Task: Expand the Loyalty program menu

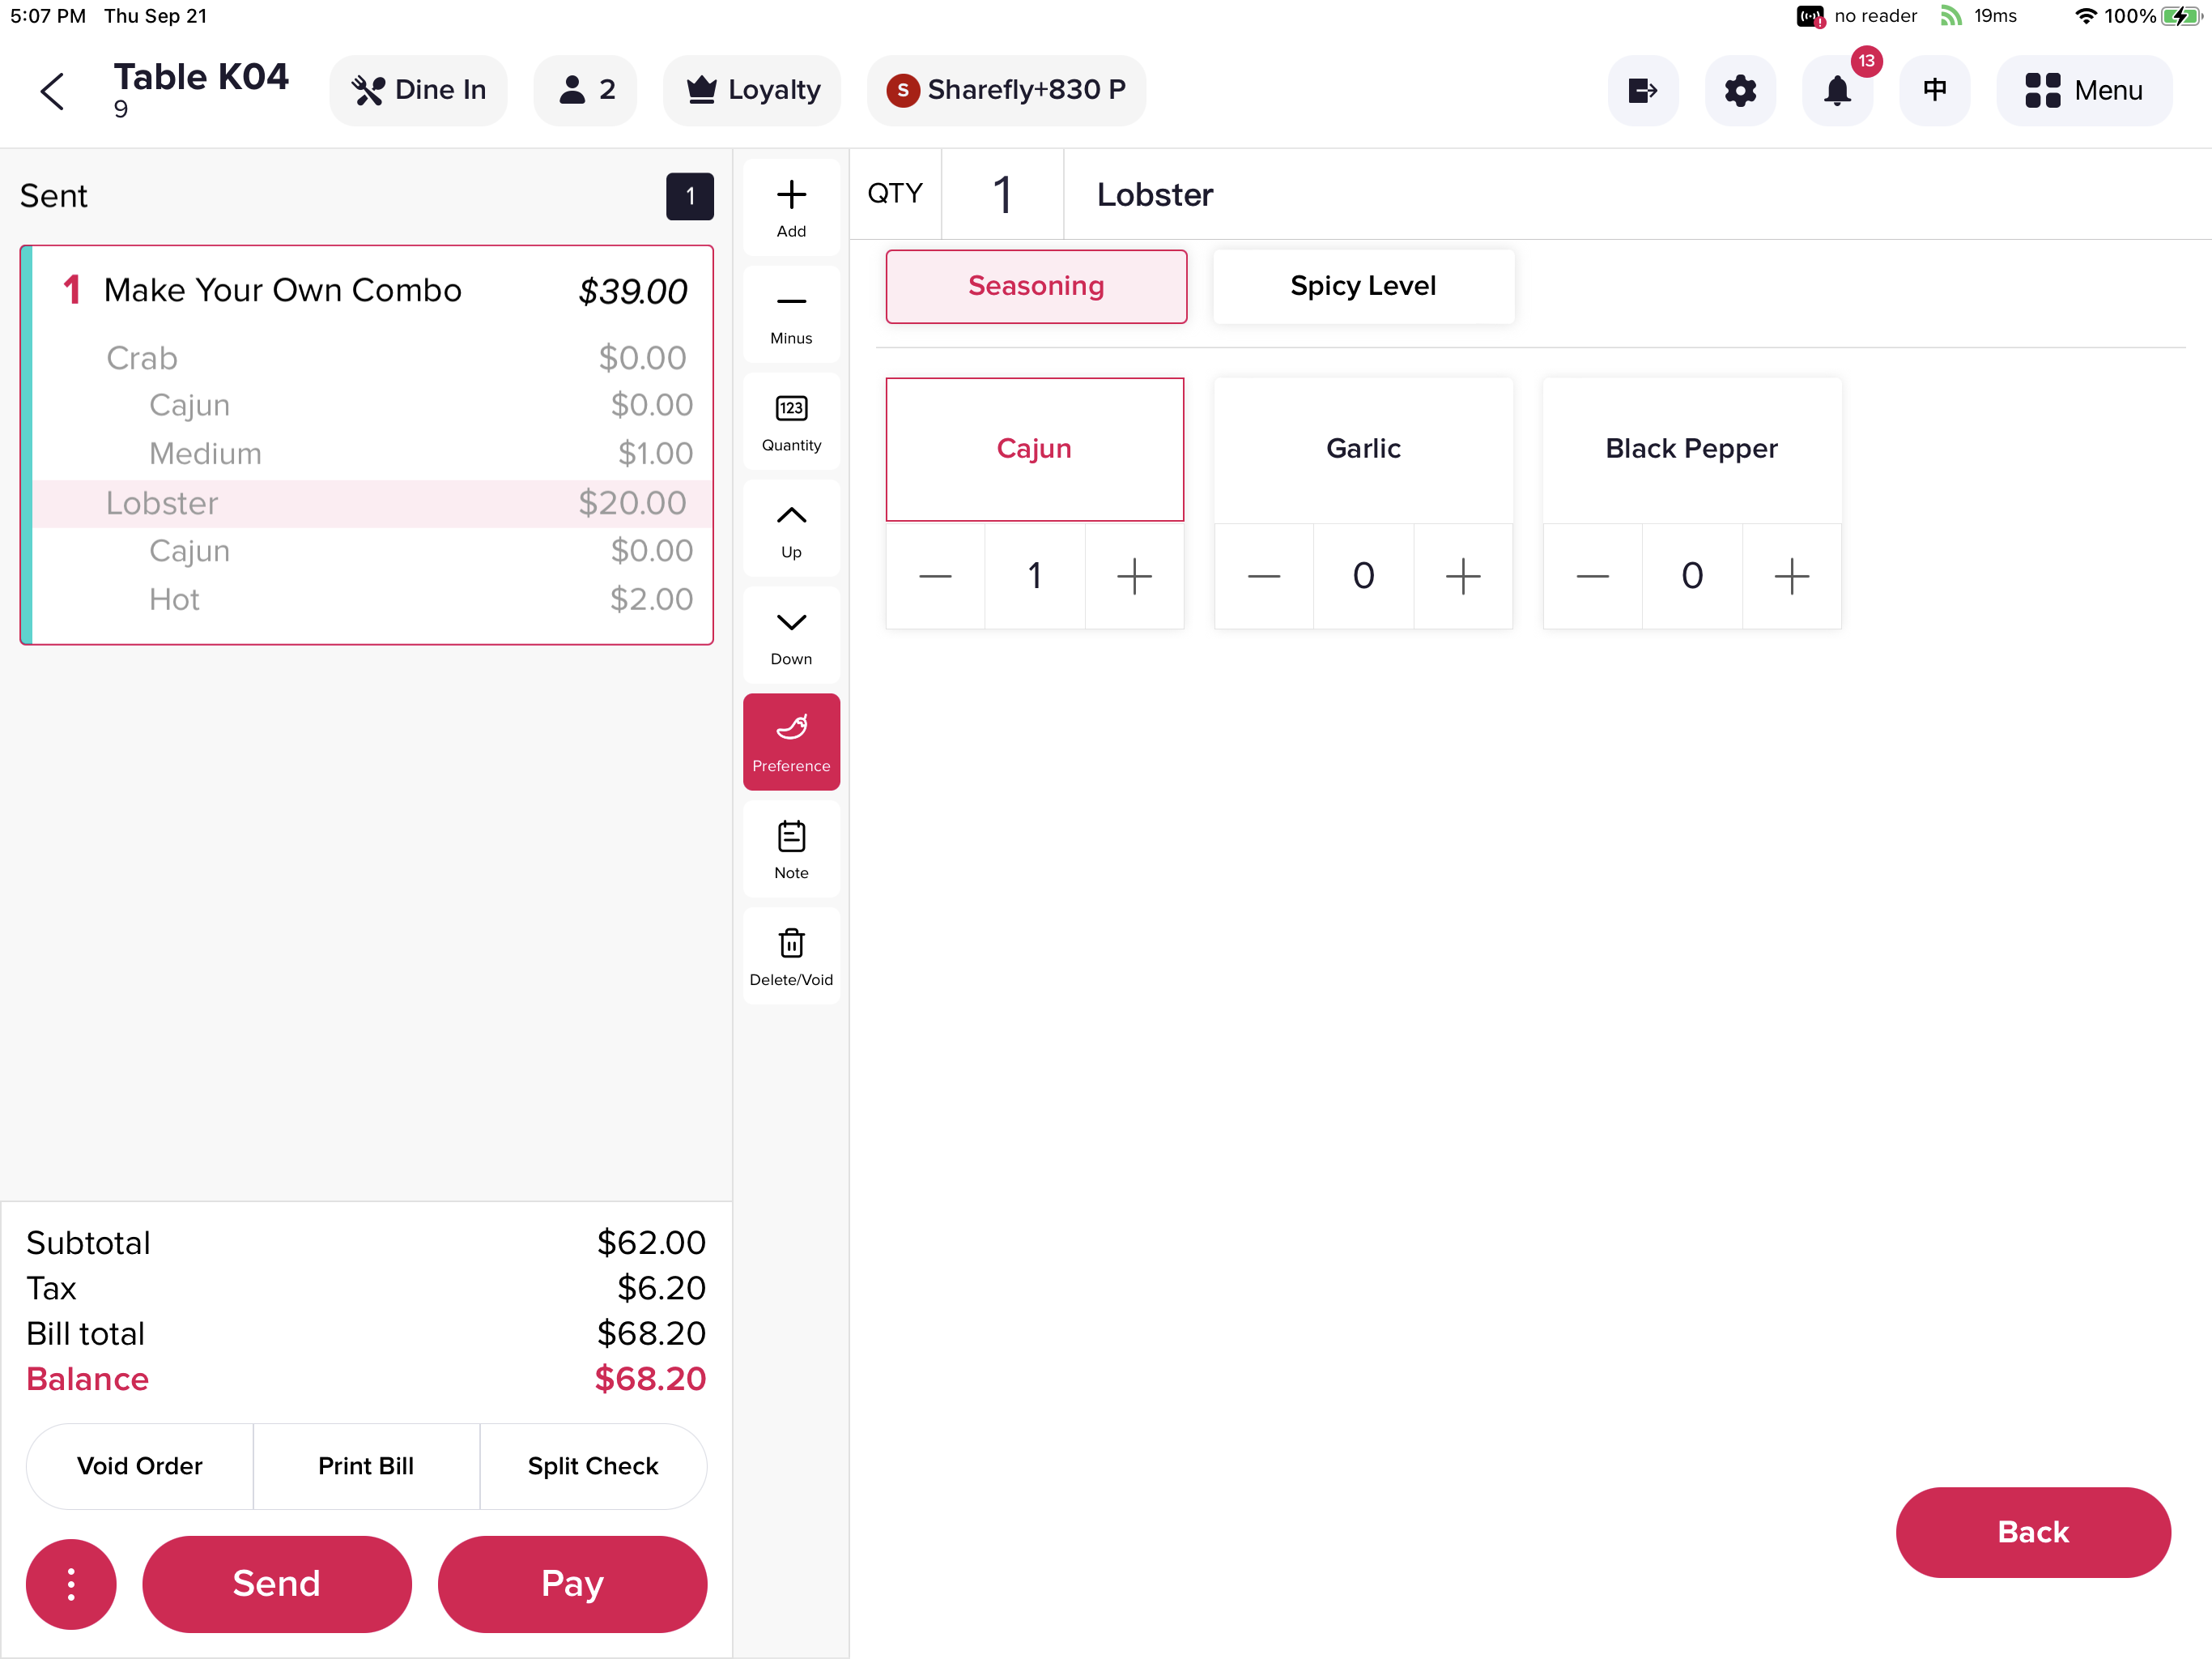Action: pos(752,89)
